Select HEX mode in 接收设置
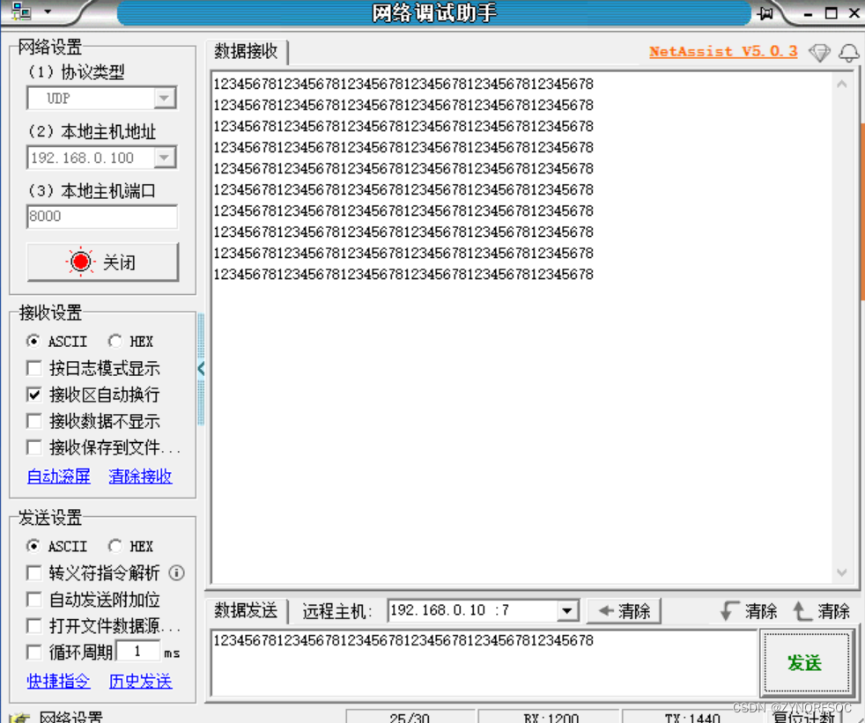Screen dimensions: 865x723 (115, 341)
